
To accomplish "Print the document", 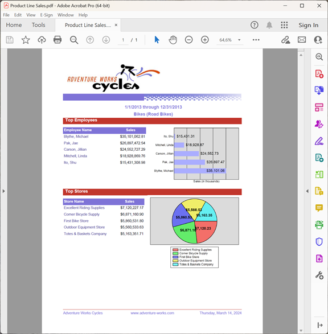I will pos(58,40).
